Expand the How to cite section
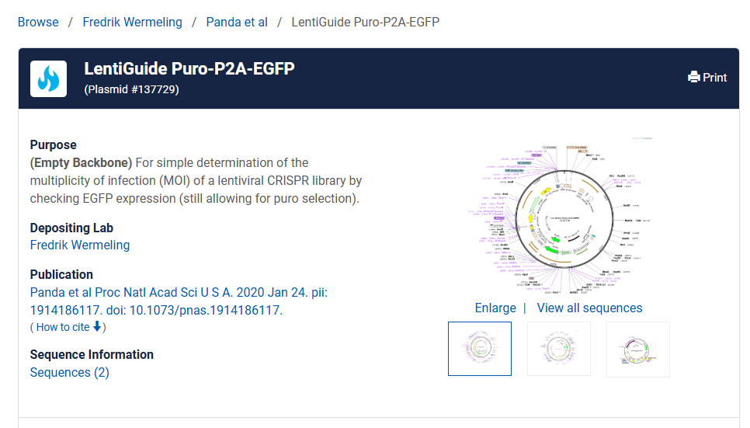The image size is (750, 428). [x=63, y=328]
